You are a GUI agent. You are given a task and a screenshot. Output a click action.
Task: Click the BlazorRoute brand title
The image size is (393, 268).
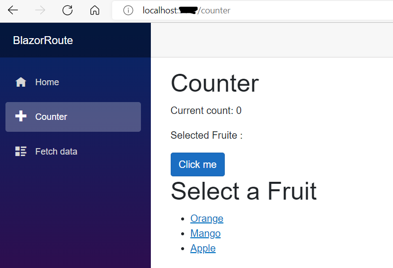pos(43,40)
